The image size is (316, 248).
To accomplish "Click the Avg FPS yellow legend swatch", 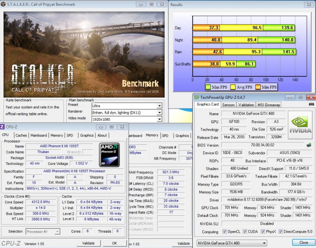I will (233, 87).
